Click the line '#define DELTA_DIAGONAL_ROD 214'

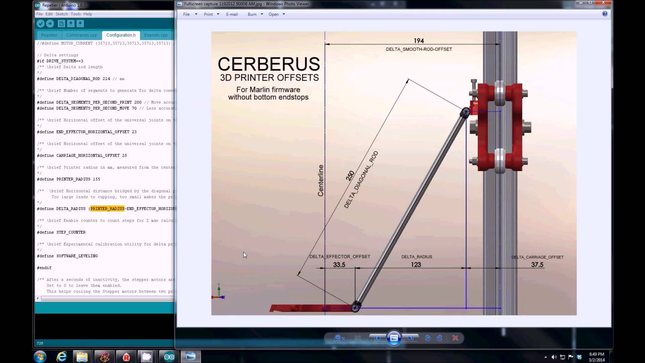coord(81,79)
